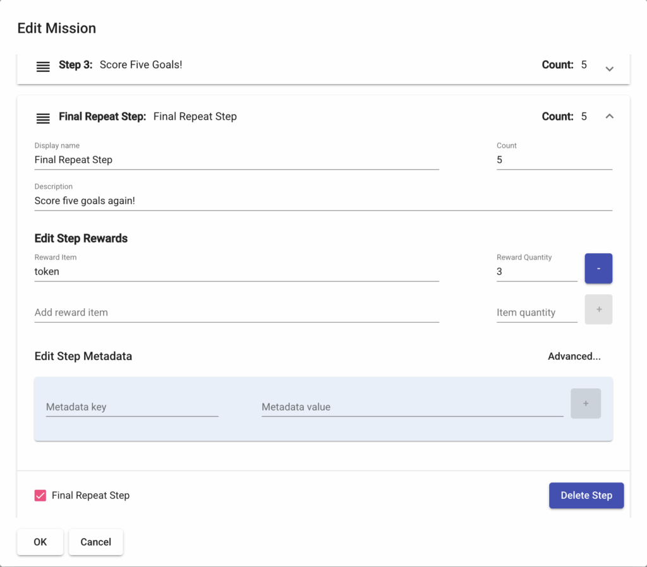Click the Reward Quantity field
Viewport: 647px width, 567px height.
[x=536, y=272]
